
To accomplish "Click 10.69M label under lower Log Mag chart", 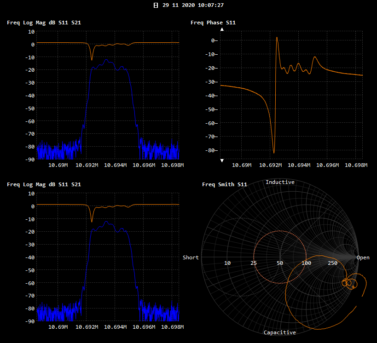I will point(58,327).
